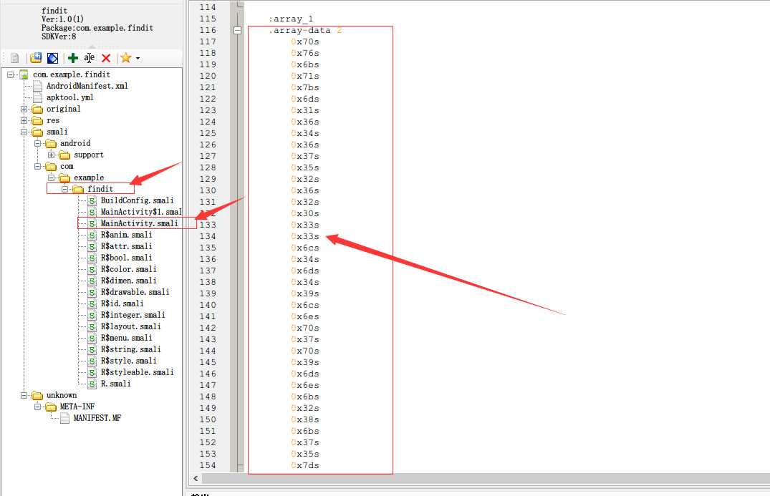Click the R$anim.smali file icon
This screenshot has height=496, width=770.
(x=92, y=235)
